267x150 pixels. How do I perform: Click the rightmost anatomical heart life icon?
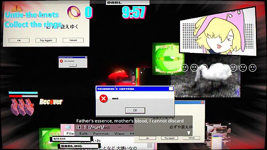pyautogui.click(x=29, y=107)
